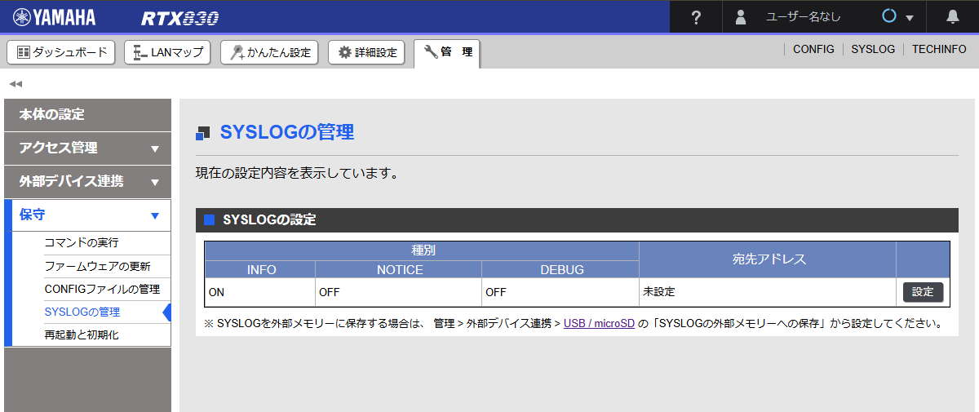The height and width of the screenshot is (412, 979).
Task: Open the USB / microSD link
Action: click(599, 324)
